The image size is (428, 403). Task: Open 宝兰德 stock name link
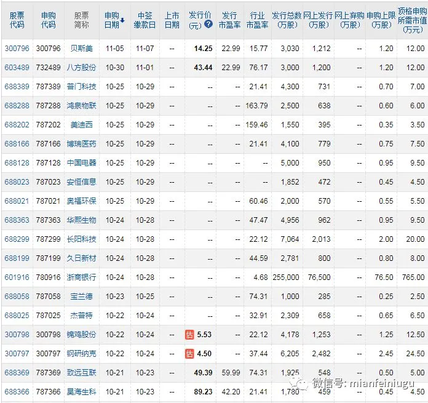pos(81,296)
